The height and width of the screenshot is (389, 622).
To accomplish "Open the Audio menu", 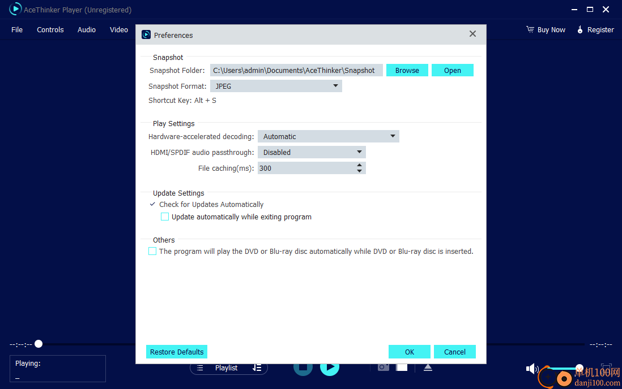I will pyautogui.click(x=87, y=30).
